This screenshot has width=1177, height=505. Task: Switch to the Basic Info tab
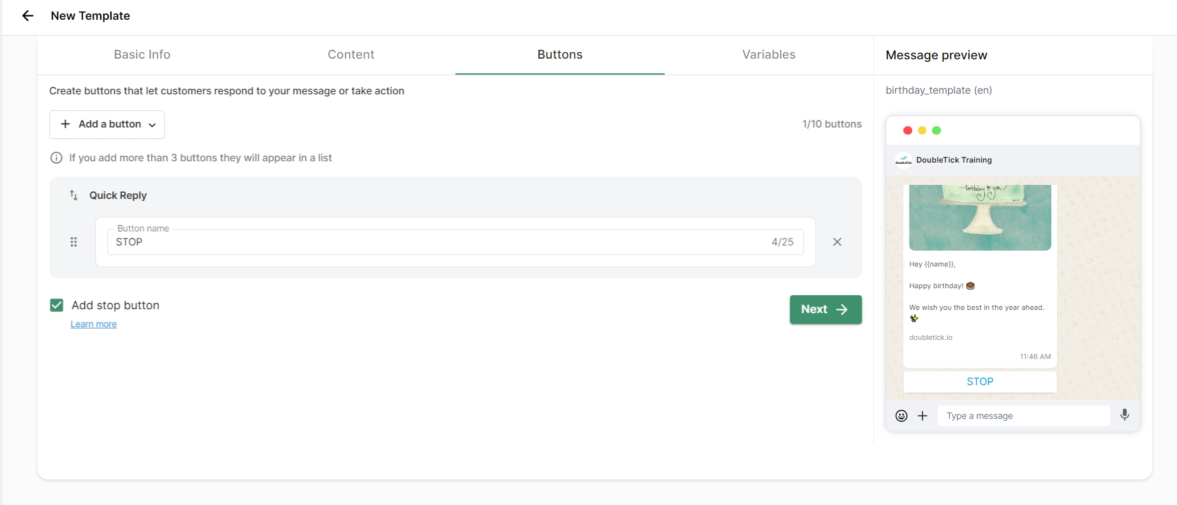coord(142,55)
